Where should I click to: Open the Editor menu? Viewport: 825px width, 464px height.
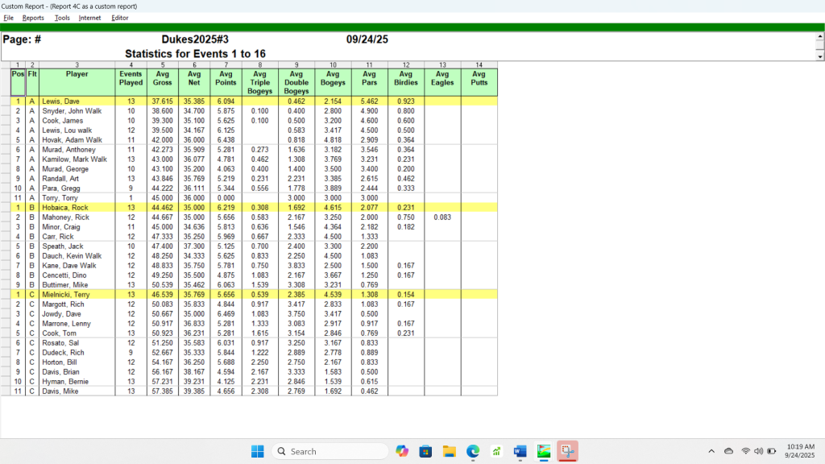click(120, 18)
